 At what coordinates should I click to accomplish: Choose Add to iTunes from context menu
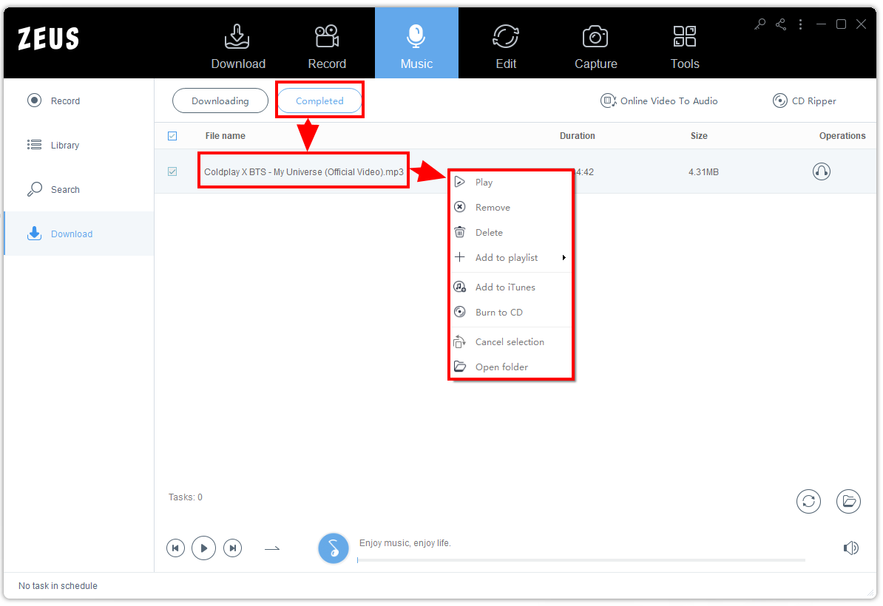coord(511,287)
